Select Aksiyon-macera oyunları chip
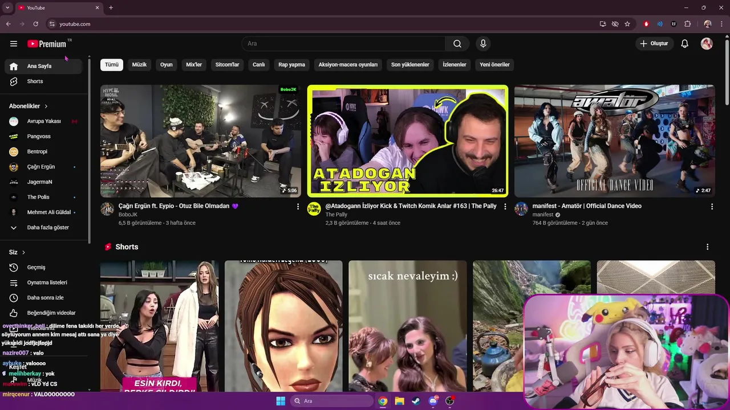This screenshot has height=410, width=730. coord(348,64)
